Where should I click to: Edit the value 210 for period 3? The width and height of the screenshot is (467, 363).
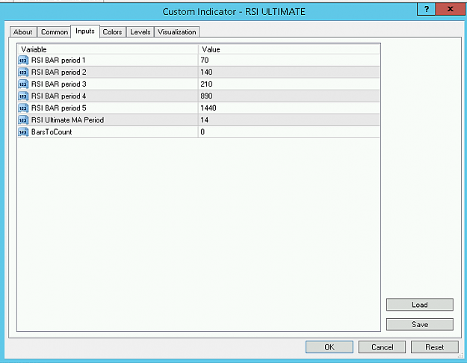(x=289, y=84)
